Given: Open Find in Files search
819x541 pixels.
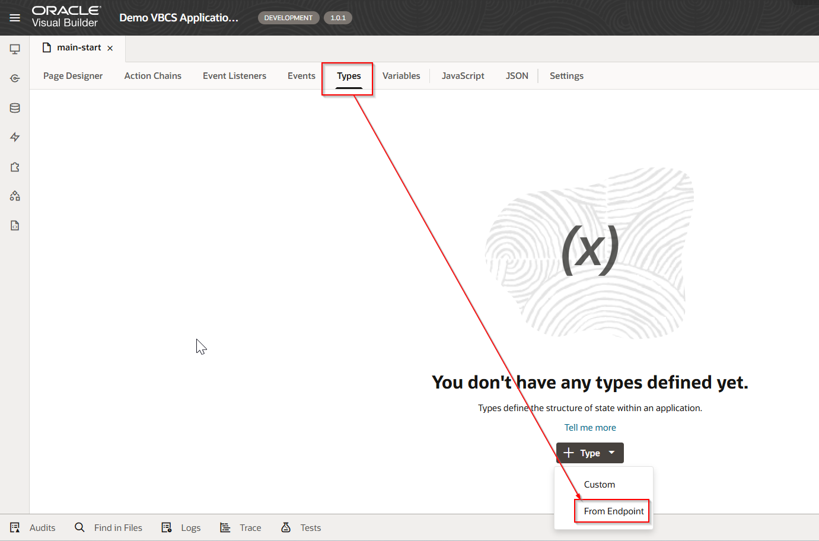Looking at the screenshot, I should tap(109, 528).
